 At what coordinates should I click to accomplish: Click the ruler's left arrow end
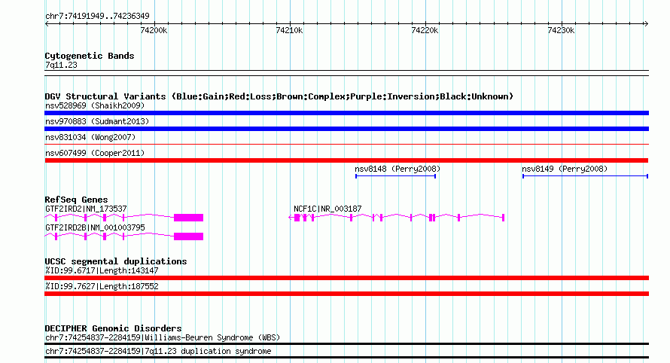pyautogui.click(x=47, y=24)
